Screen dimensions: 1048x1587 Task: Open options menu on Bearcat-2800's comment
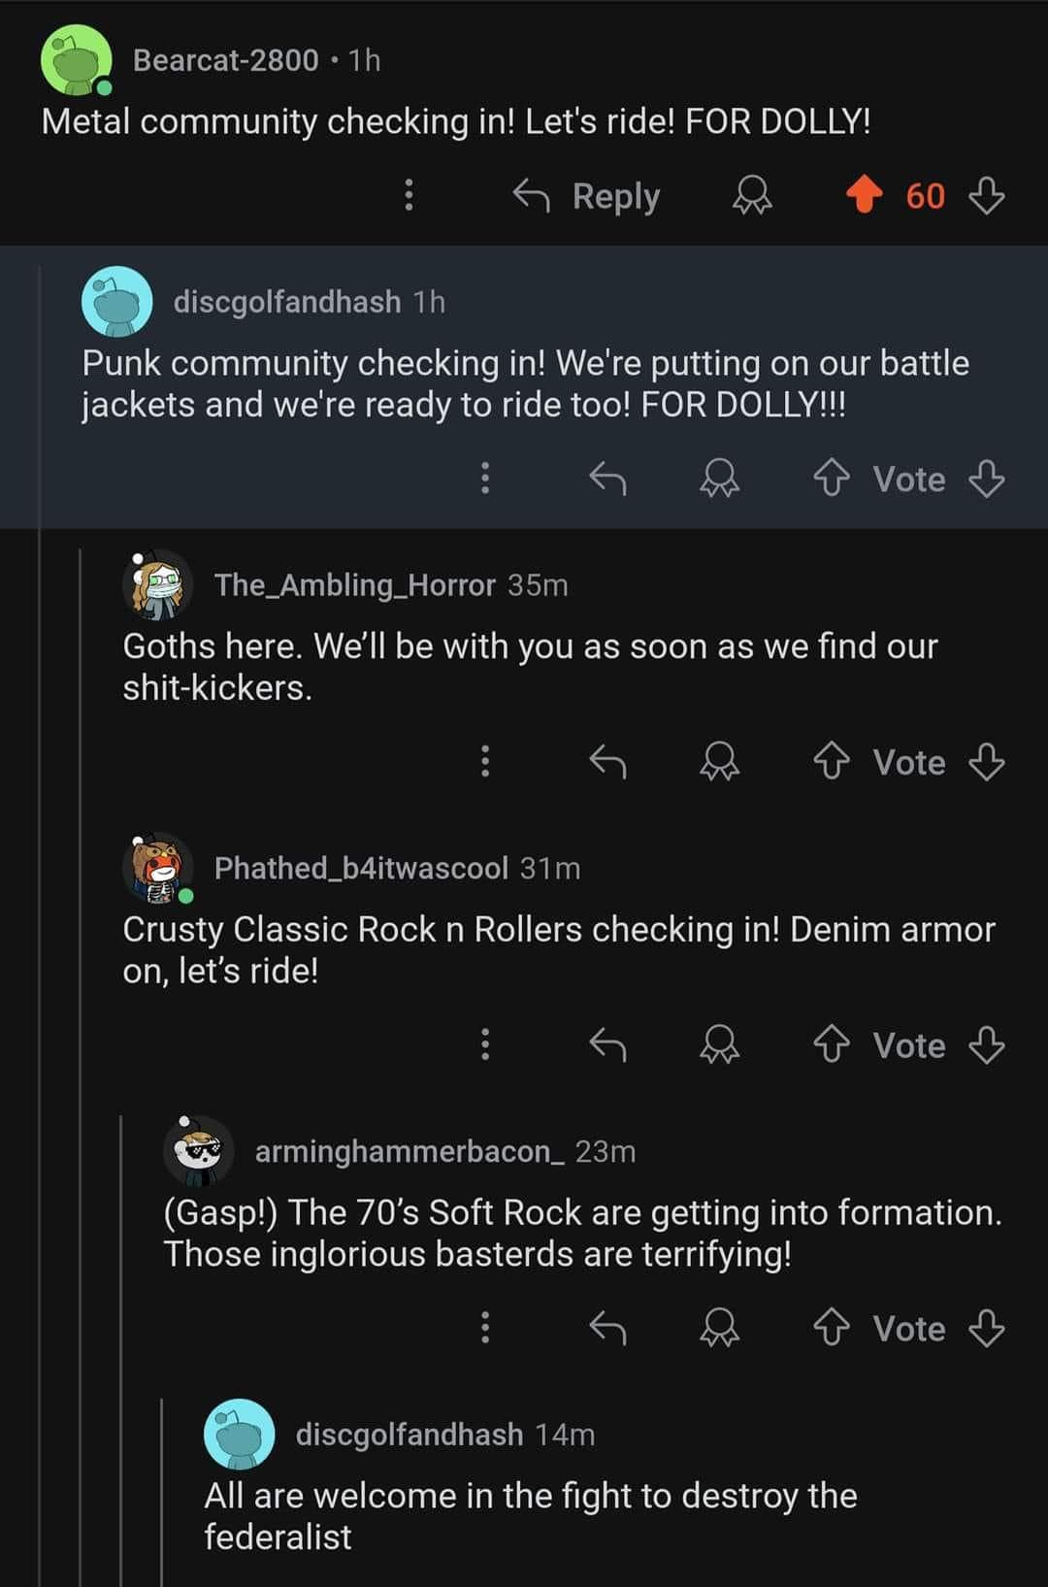tap(409, 196)
